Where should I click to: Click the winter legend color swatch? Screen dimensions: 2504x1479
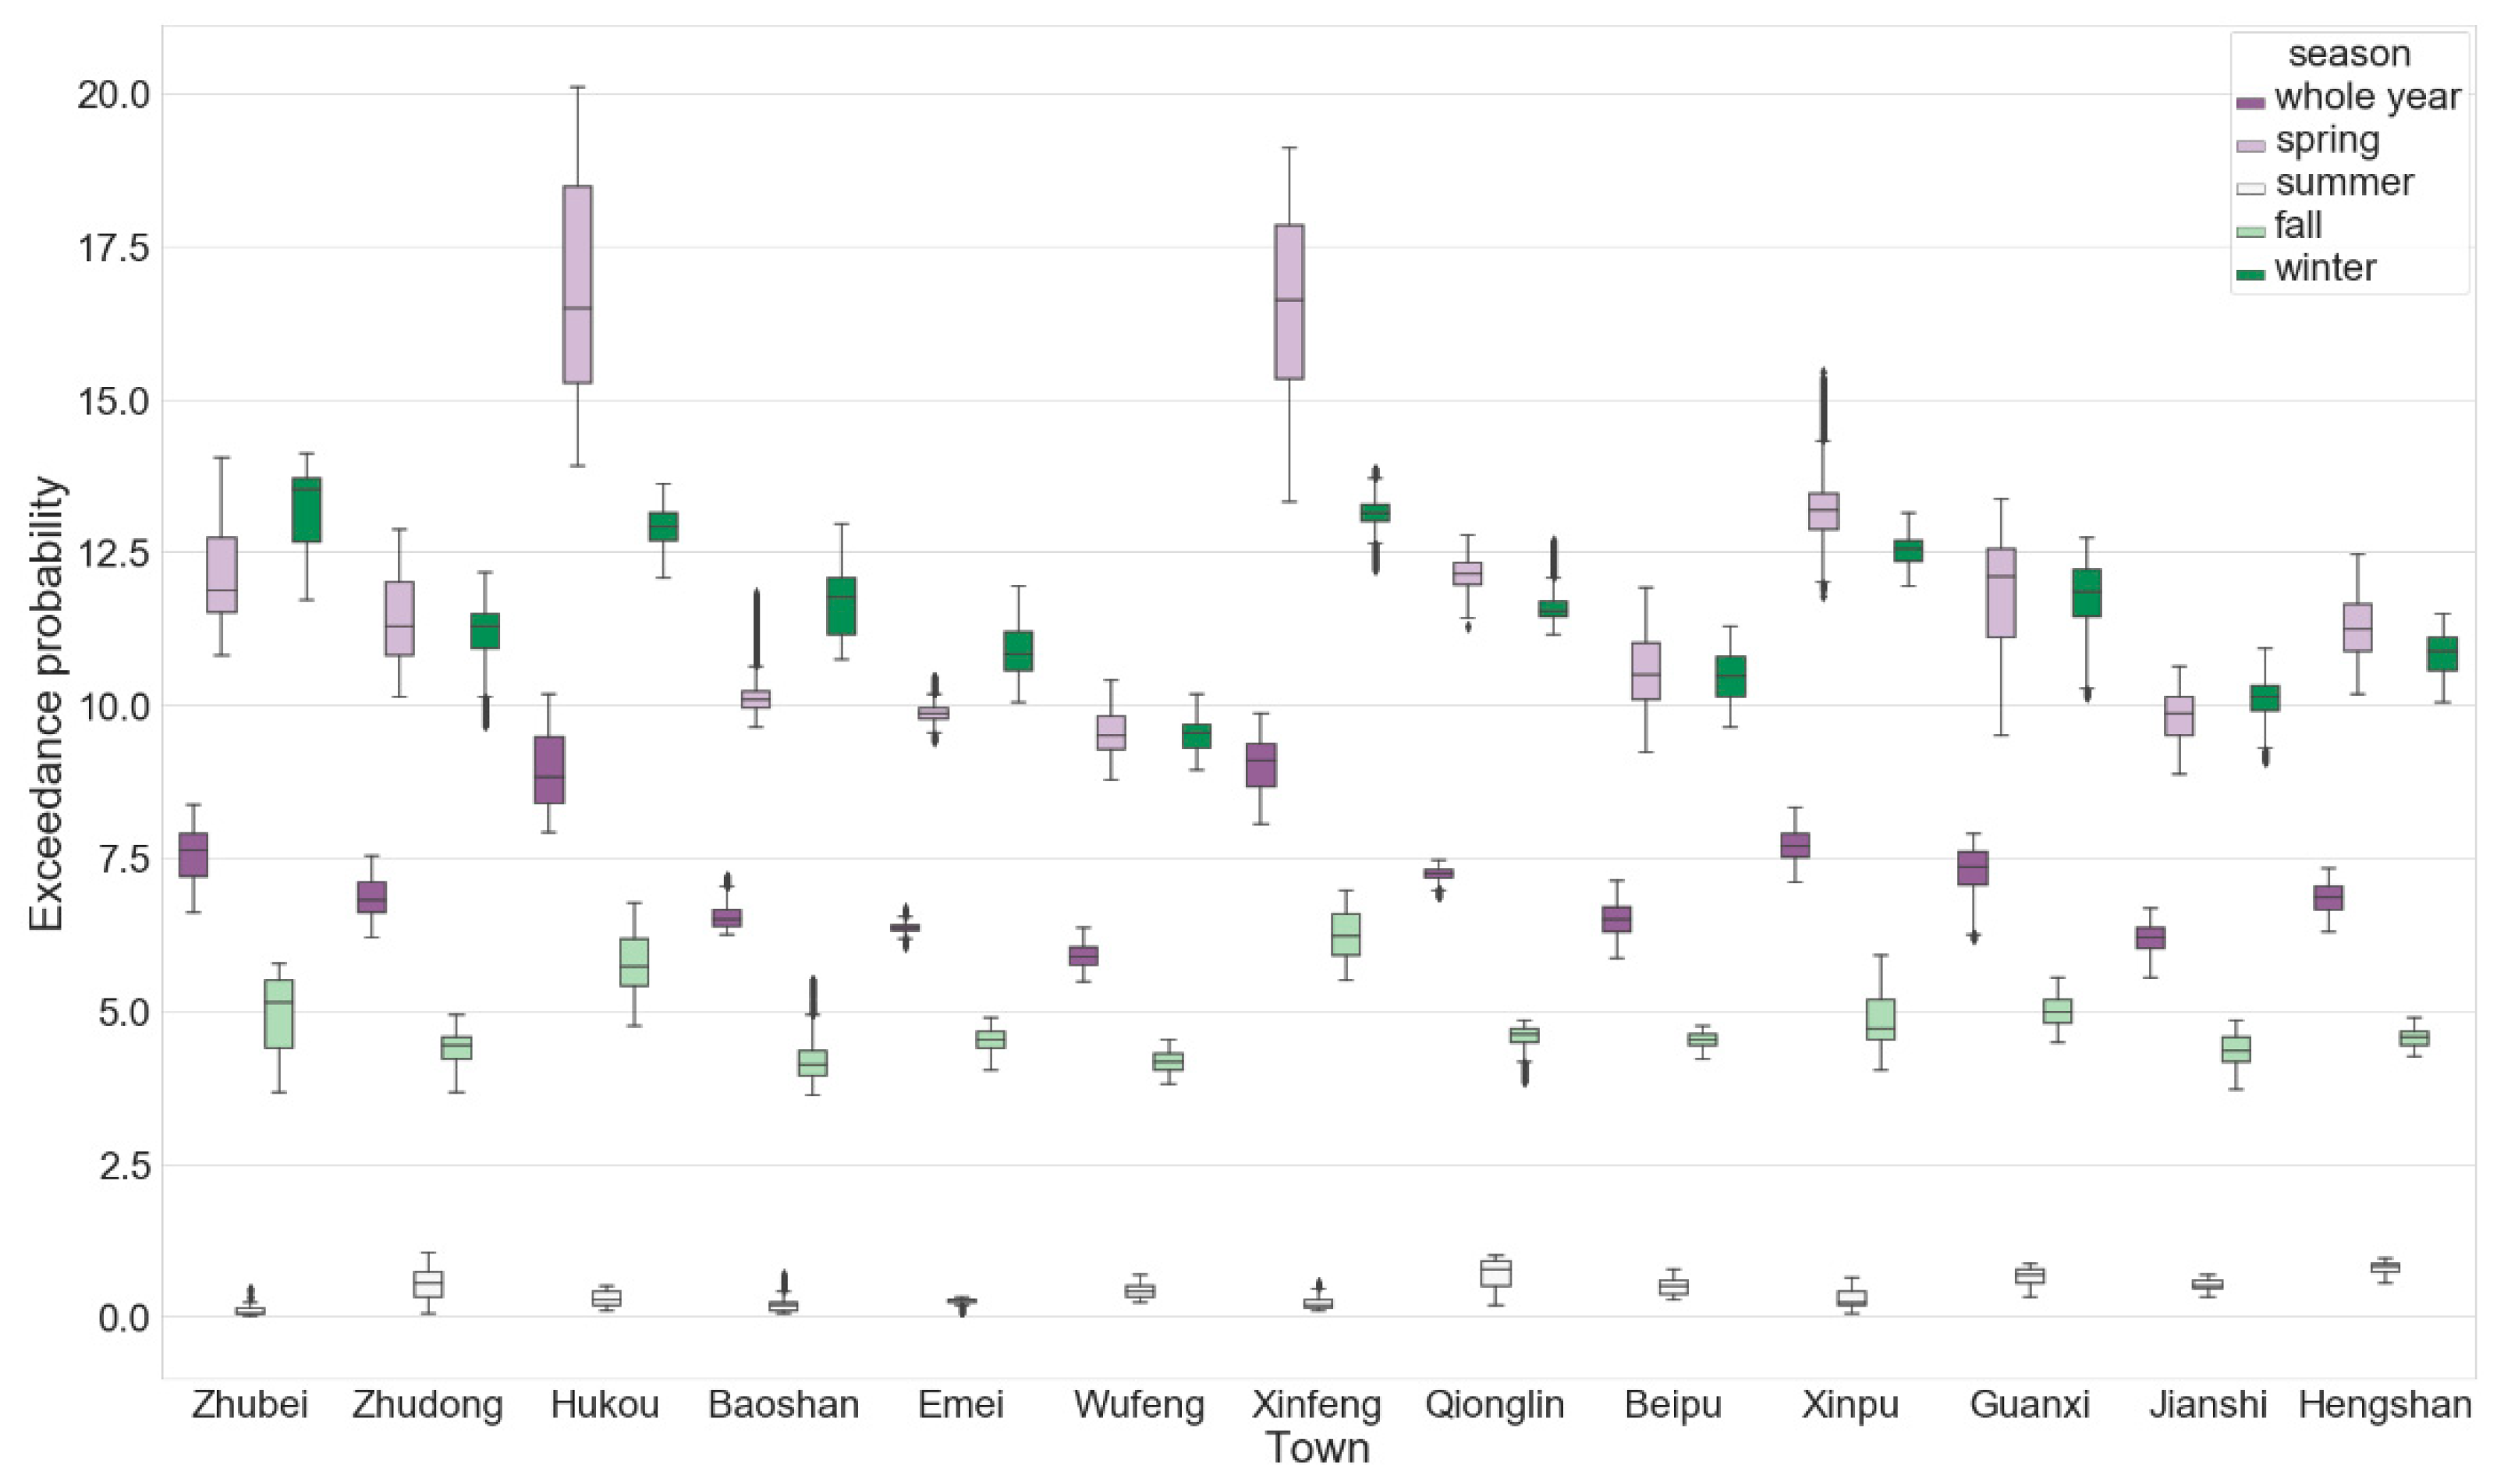tap(2250, 274)
